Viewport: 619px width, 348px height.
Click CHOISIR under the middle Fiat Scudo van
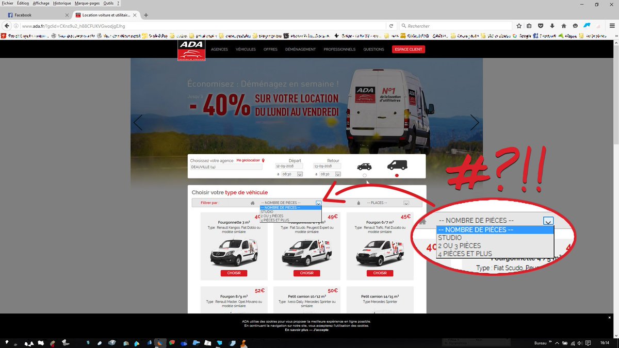(x=306, y=273)
